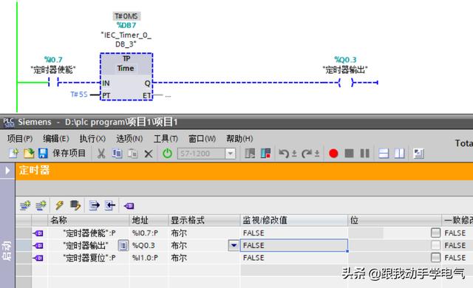Click the export arrow-right icon in table toolbar
This screenshot has height=288, width=473.
(94, 205)
